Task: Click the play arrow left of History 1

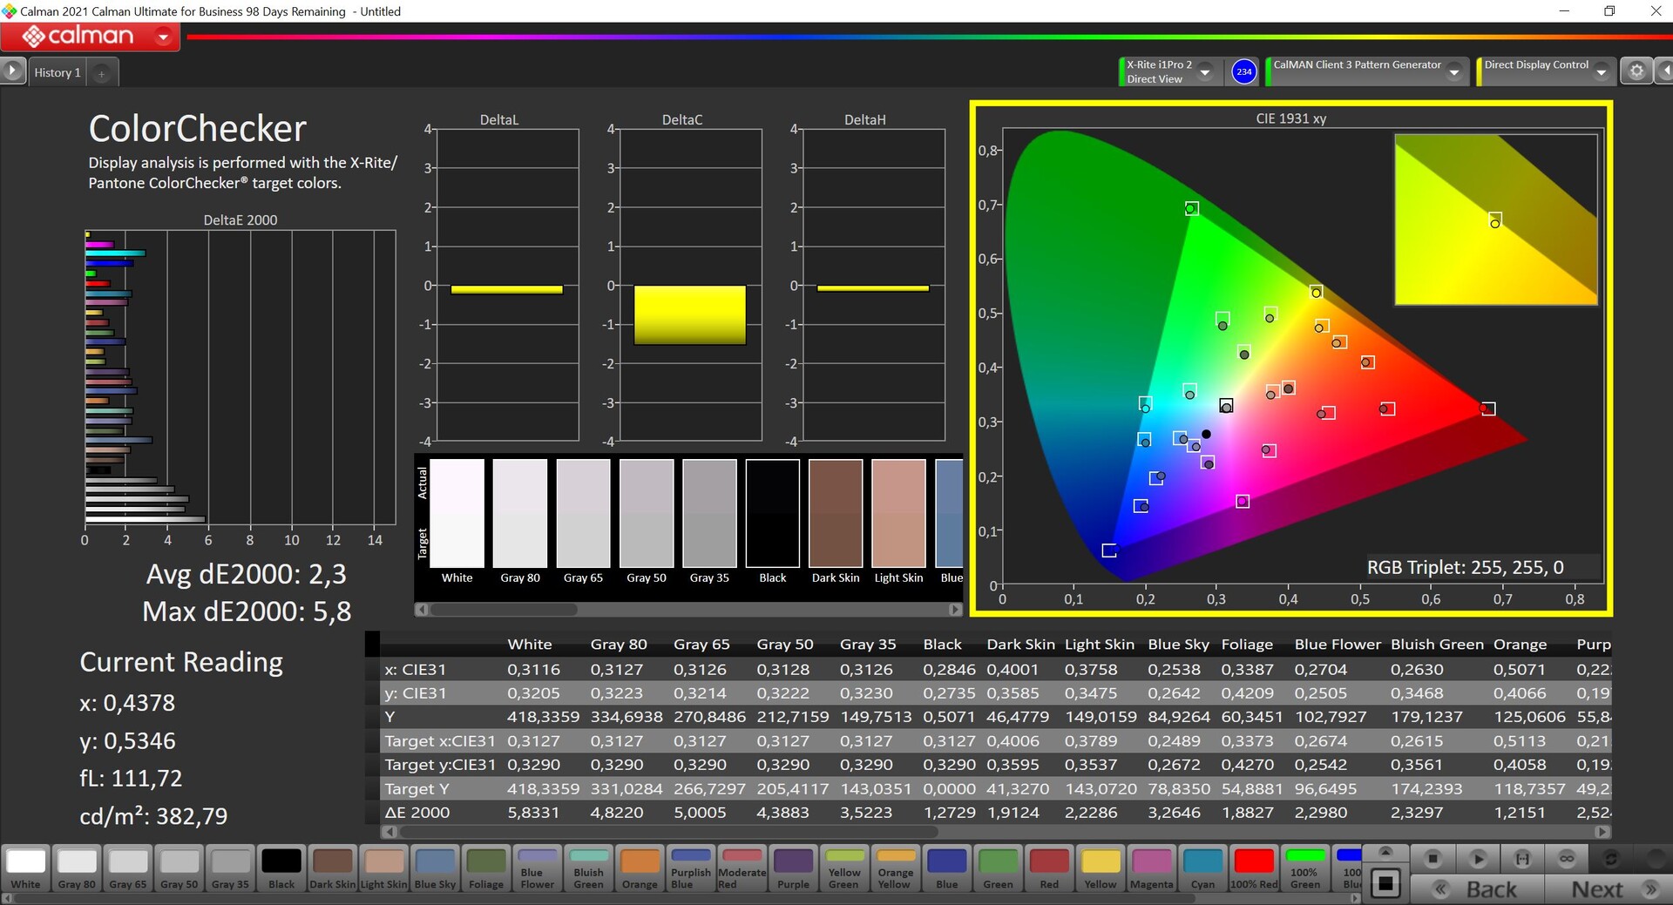Action: coord(12,71)
